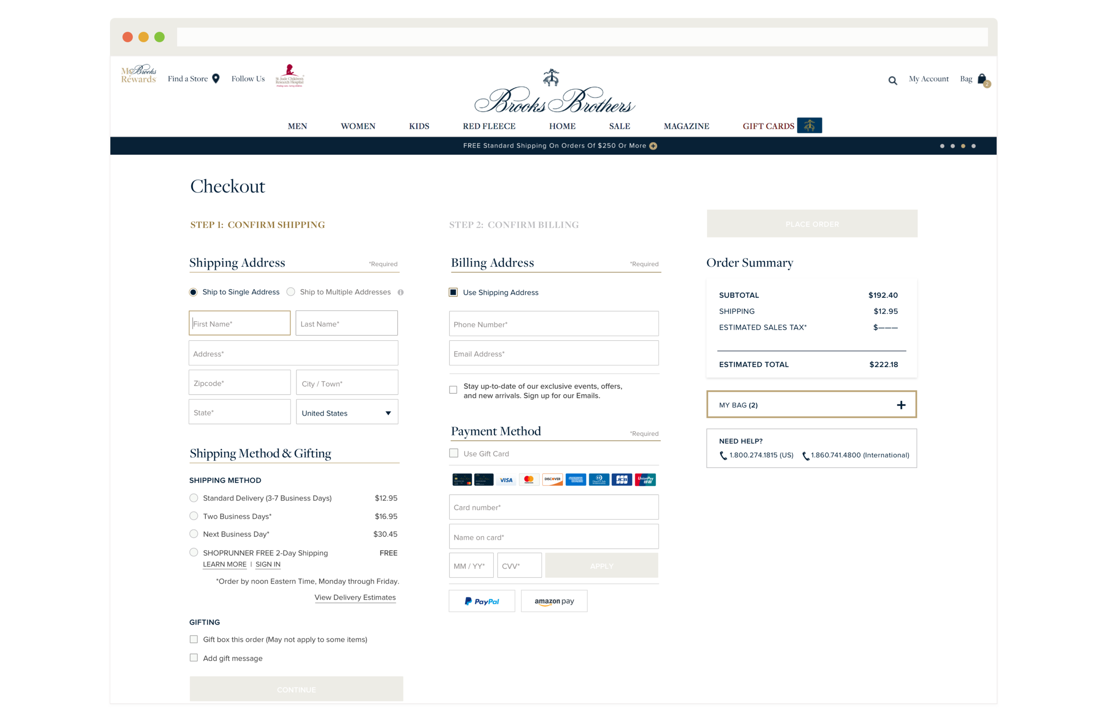Click the browser address bar
Viewport: 1107px width, 725px height.
(582, 37)
